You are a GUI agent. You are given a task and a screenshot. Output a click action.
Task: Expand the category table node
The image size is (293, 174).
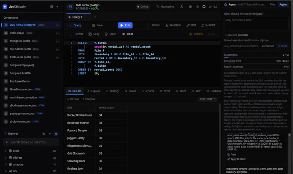click(x=6, y=164)
